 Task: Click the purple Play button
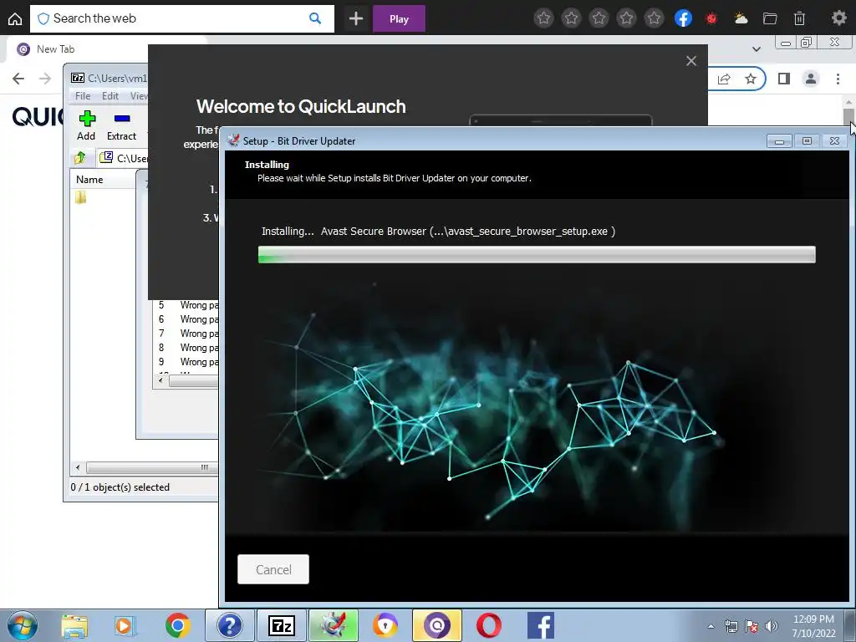pos(399,18)
